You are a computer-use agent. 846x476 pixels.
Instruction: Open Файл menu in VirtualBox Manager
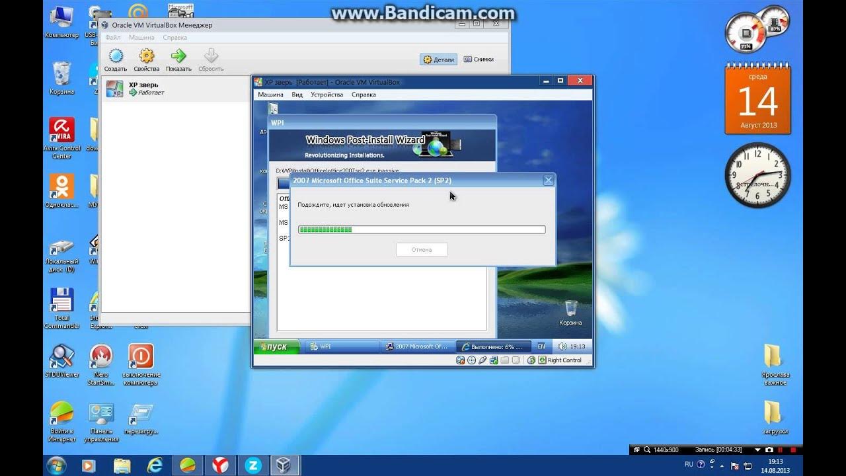112,38
